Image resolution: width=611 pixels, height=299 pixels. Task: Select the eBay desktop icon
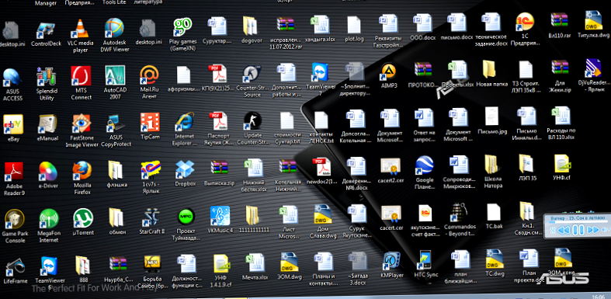click(x=12, y=128)
